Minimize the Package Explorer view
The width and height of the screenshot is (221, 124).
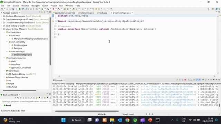point(47,12)
